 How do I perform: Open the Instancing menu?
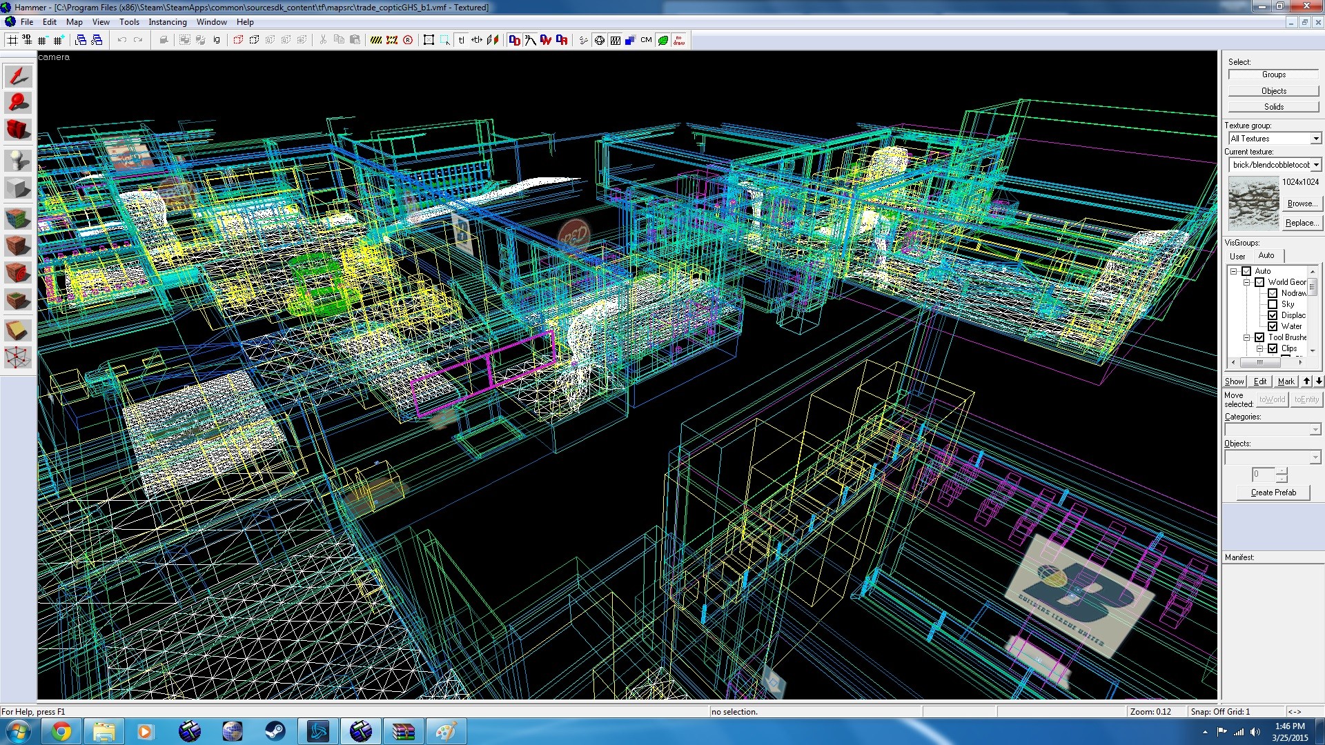point(168,22)
